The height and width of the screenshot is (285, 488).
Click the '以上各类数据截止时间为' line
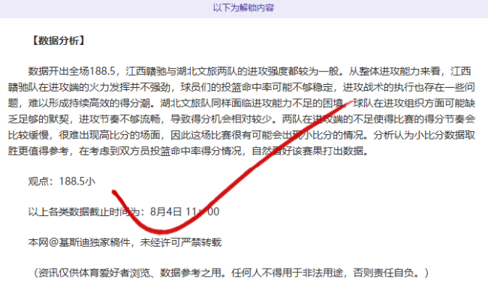[x=124, y=211]
